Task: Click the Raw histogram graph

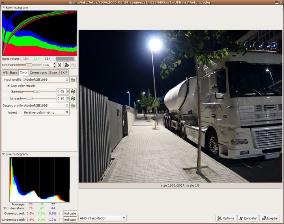Action: point(39,33)
